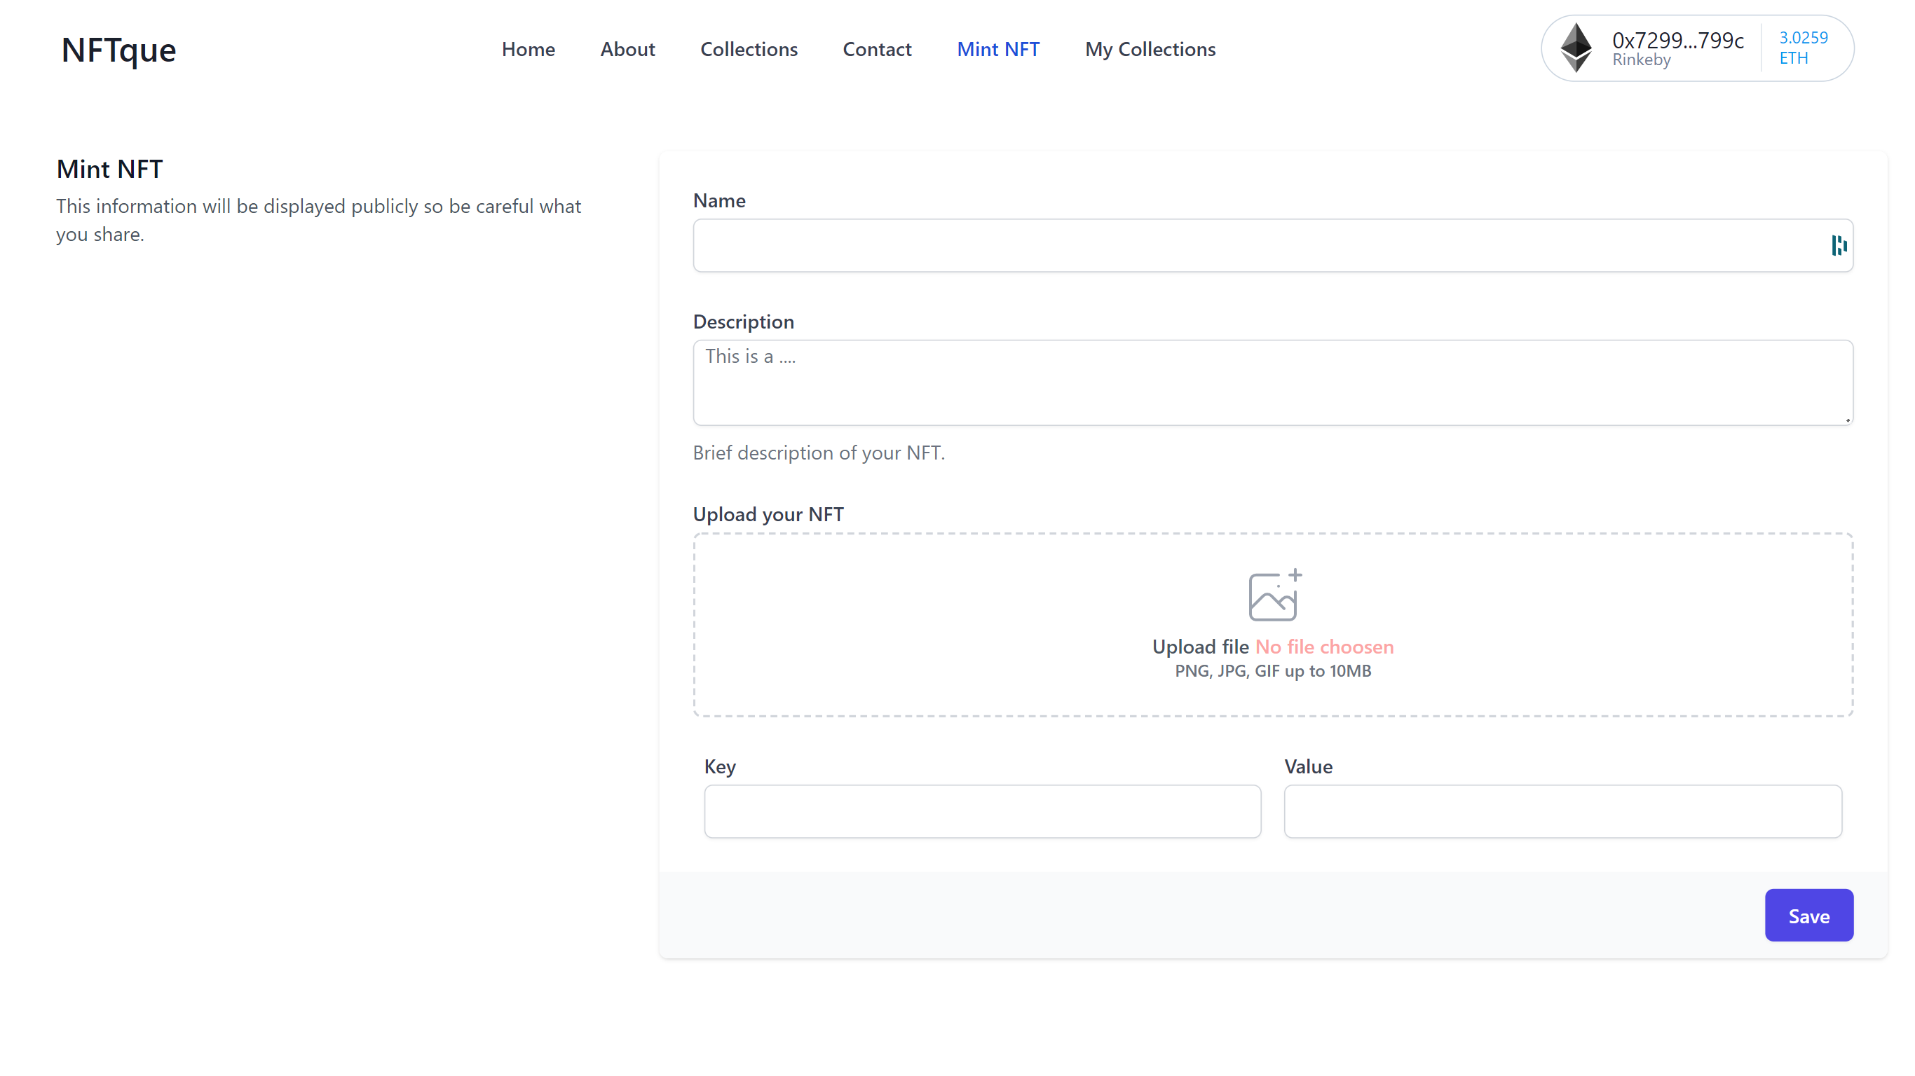This screenshot has height=1076, width=1915.
Task: Click the Upload file link
Action: [x=1200, y=647]
